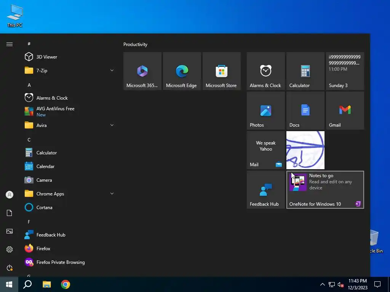This screenshot has width=390, height=292.
Task: Open File Explorer from the taskbar
Action: [46, 284]
